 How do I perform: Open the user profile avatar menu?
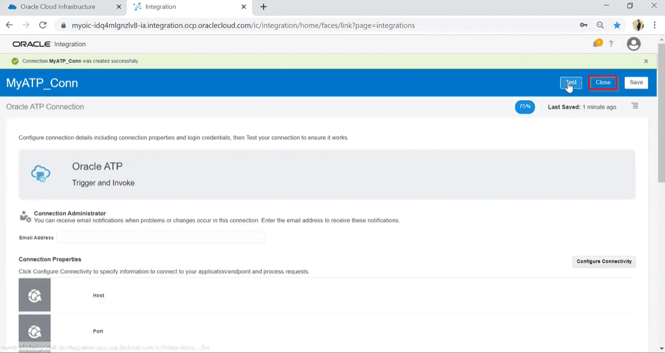(x=634, y=44)
